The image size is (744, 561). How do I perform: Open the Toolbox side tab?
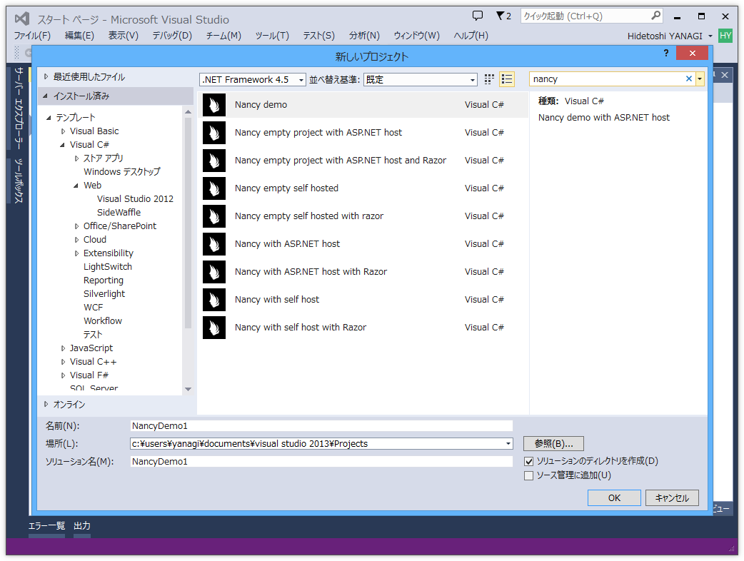19,180
